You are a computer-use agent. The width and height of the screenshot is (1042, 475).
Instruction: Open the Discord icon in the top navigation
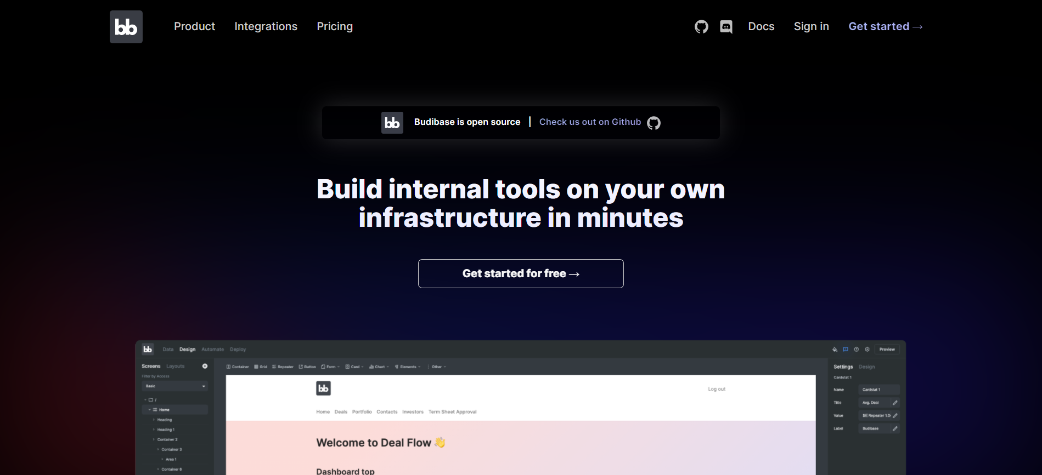726,27
